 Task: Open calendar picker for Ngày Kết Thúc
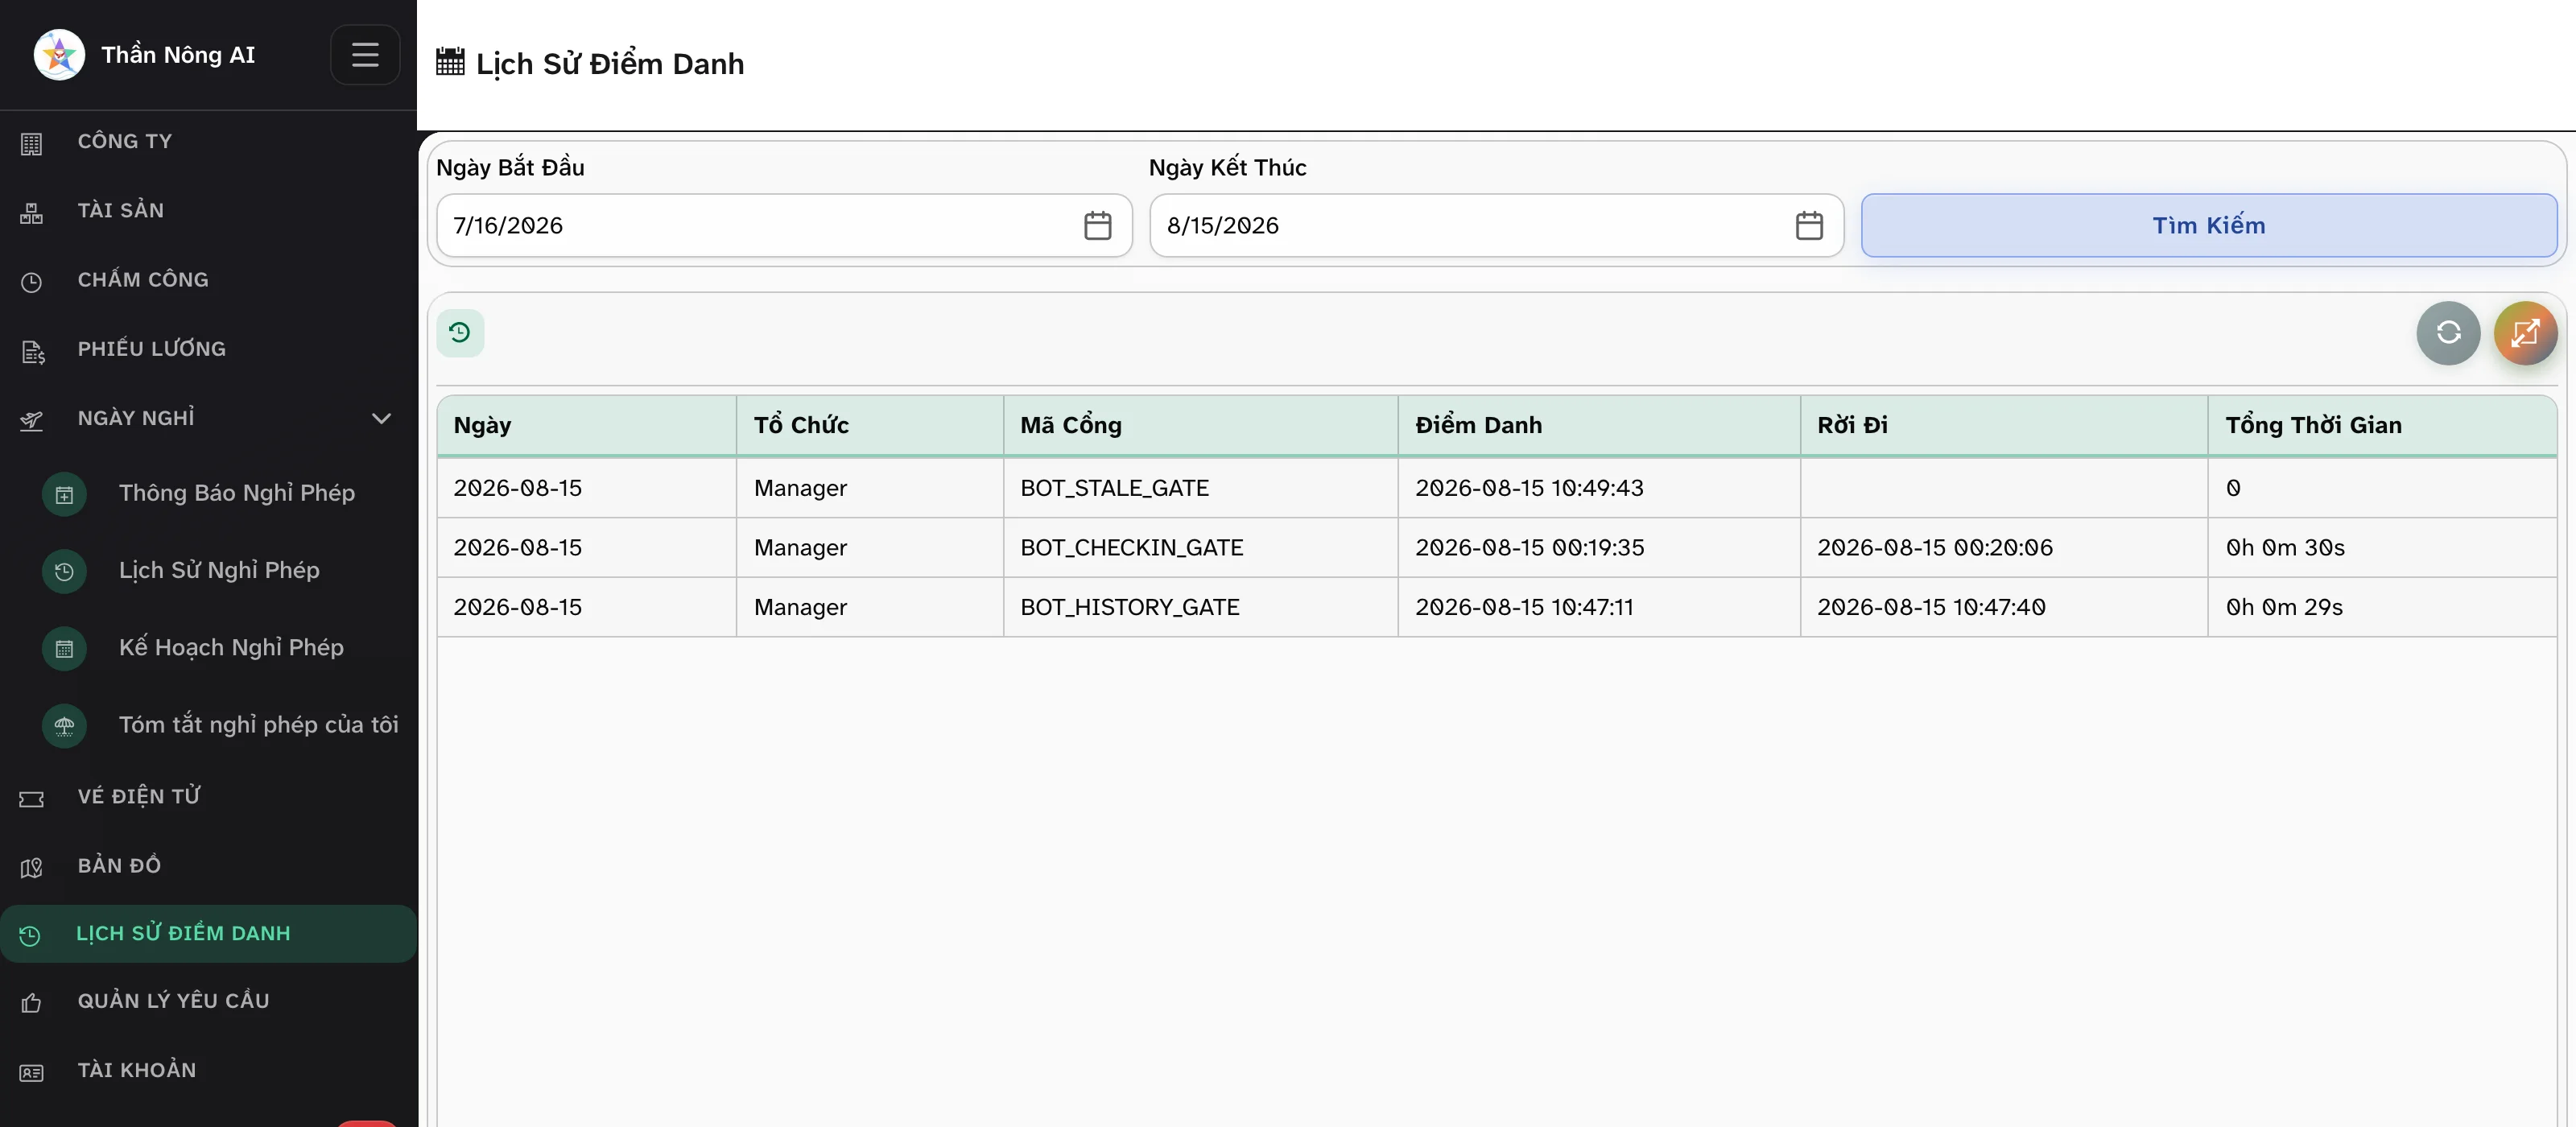[1808, 225]
